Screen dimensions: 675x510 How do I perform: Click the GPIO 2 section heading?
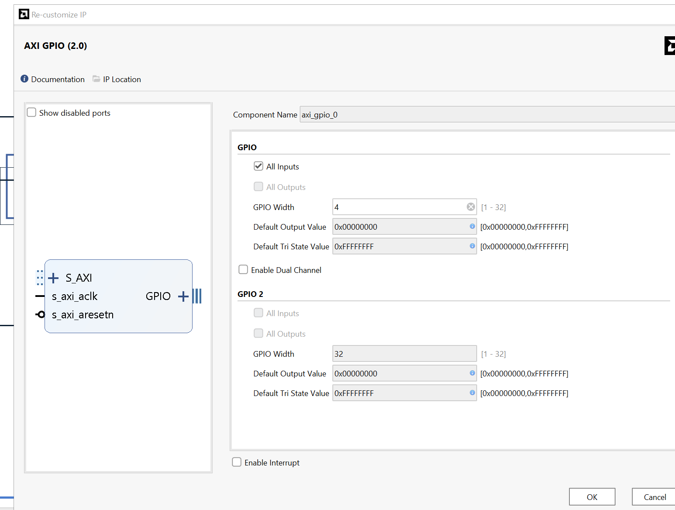point(250,294)
